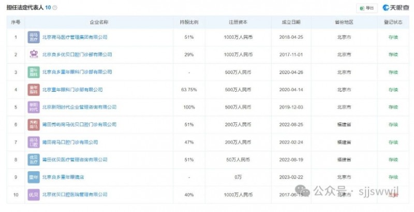Open the help icon beside 担任法定代表人
414x212 pixels.
(x=55, y=8)
